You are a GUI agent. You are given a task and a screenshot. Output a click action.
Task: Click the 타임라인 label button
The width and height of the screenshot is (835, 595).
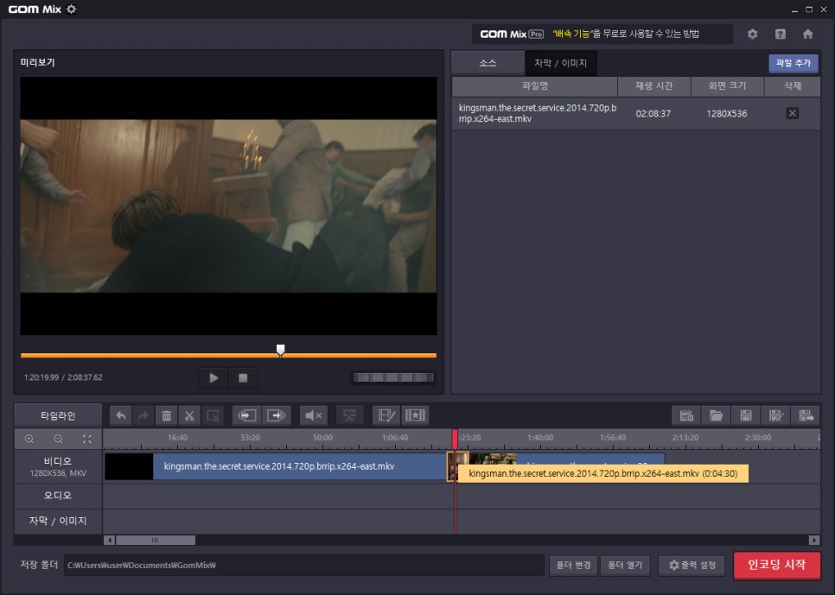58,415
